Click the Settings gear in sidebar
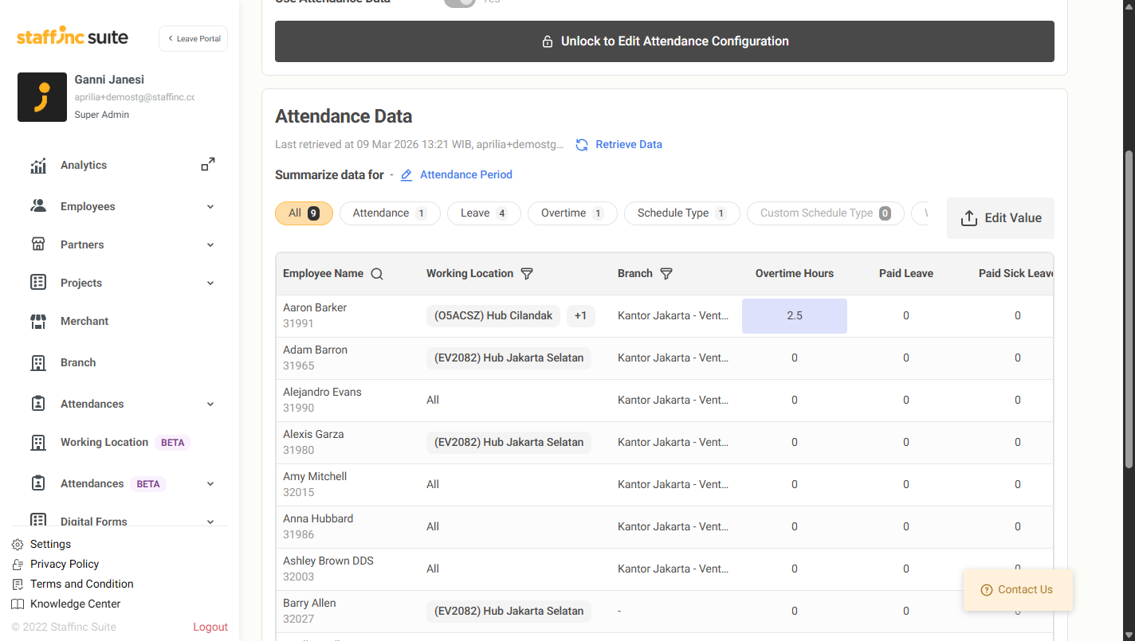 pos(18,545)
